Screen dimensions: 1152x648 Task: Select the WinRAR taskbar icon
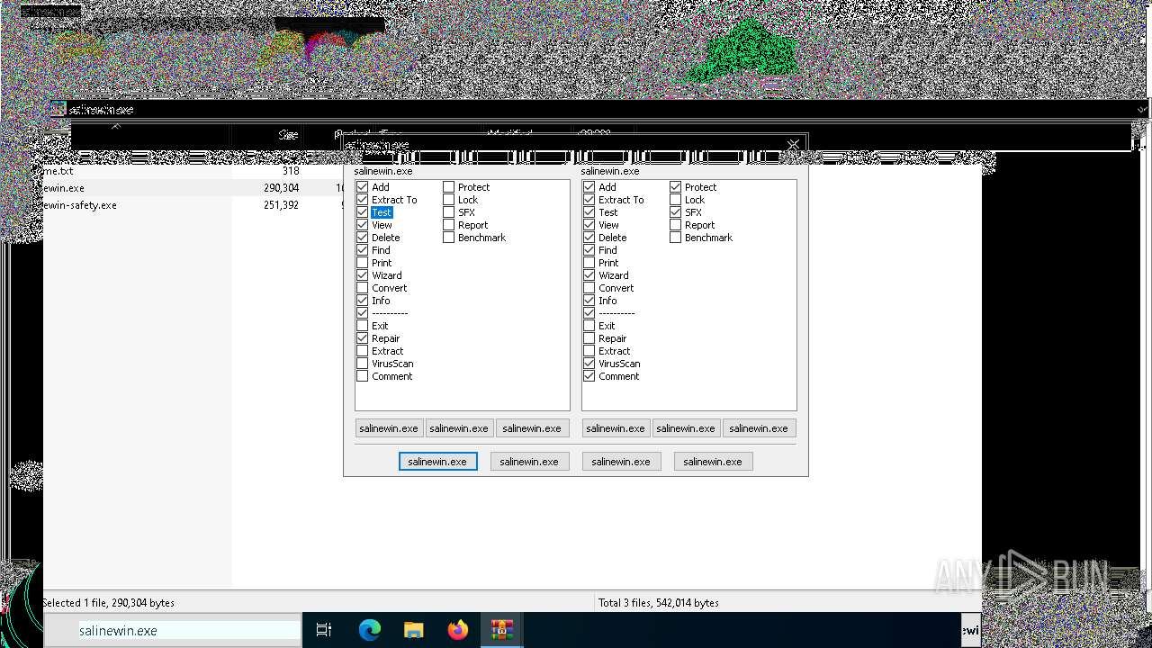(502, 631)
